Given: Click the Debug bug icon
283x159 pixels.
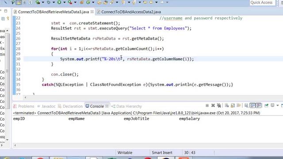Looking at the screenshot, I should (x=49, y=2).
